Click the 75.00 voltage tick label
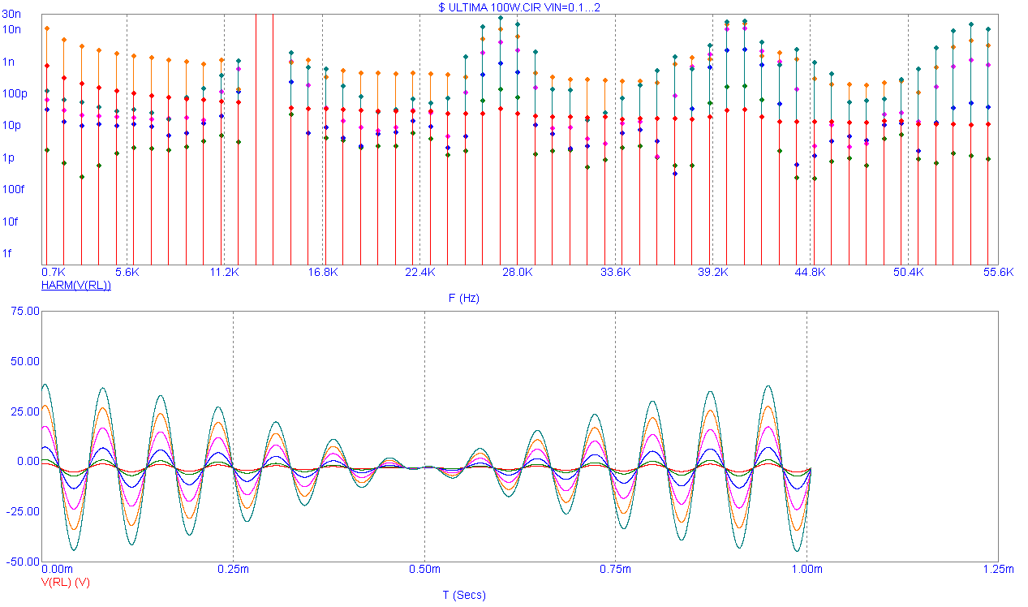 point(27,311)
